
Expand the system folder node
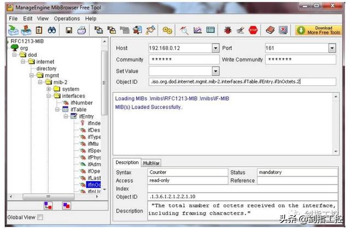point(49,89)
